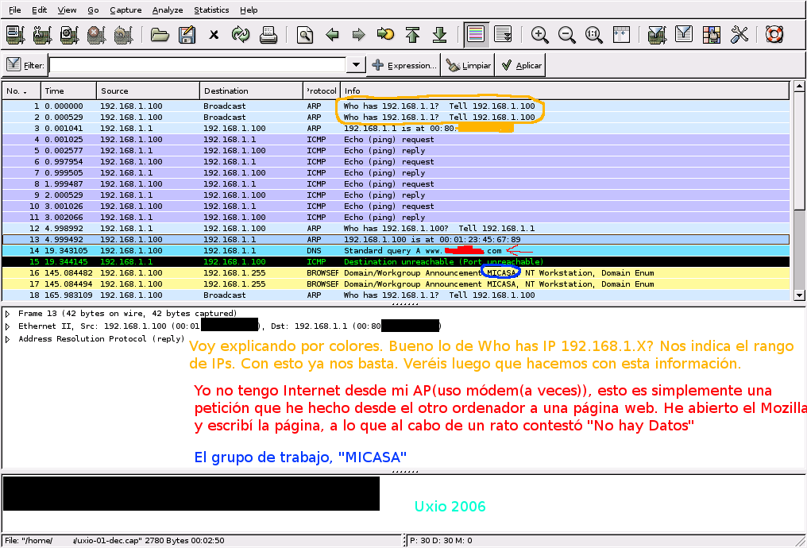The height and width of the screenshot is (548, 807).
Task: Zoom out the packet text
Action: click(x=566, y=35)
